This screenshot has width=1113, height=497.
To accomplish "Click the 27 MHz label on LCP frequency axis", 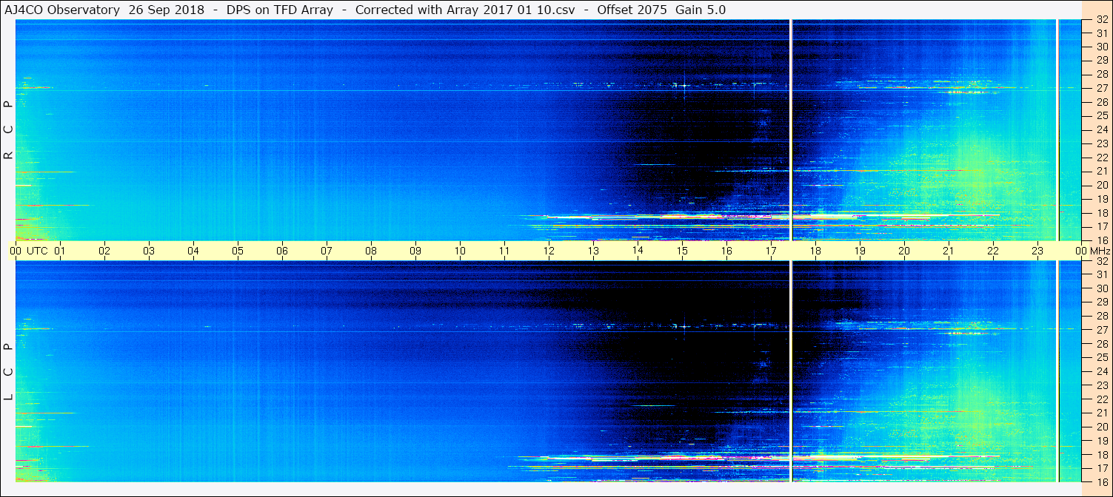I will tap(1102, 330).
